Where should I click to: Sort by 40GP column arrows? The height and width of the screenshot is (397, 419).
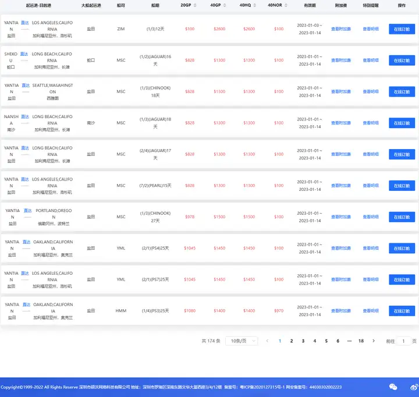[x=225, y=5]
